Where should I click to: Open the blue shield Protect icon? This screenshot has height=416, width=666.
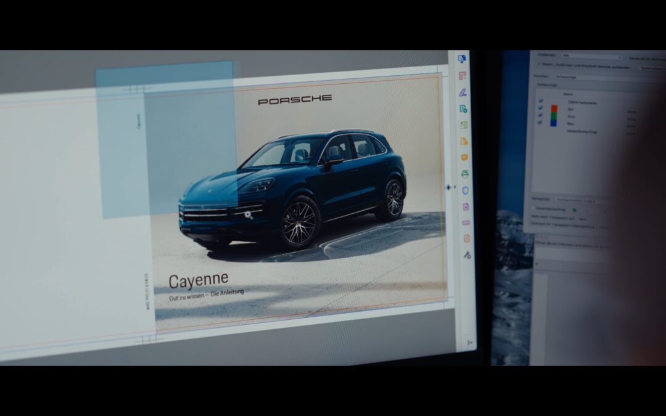[x=465, y=190]
